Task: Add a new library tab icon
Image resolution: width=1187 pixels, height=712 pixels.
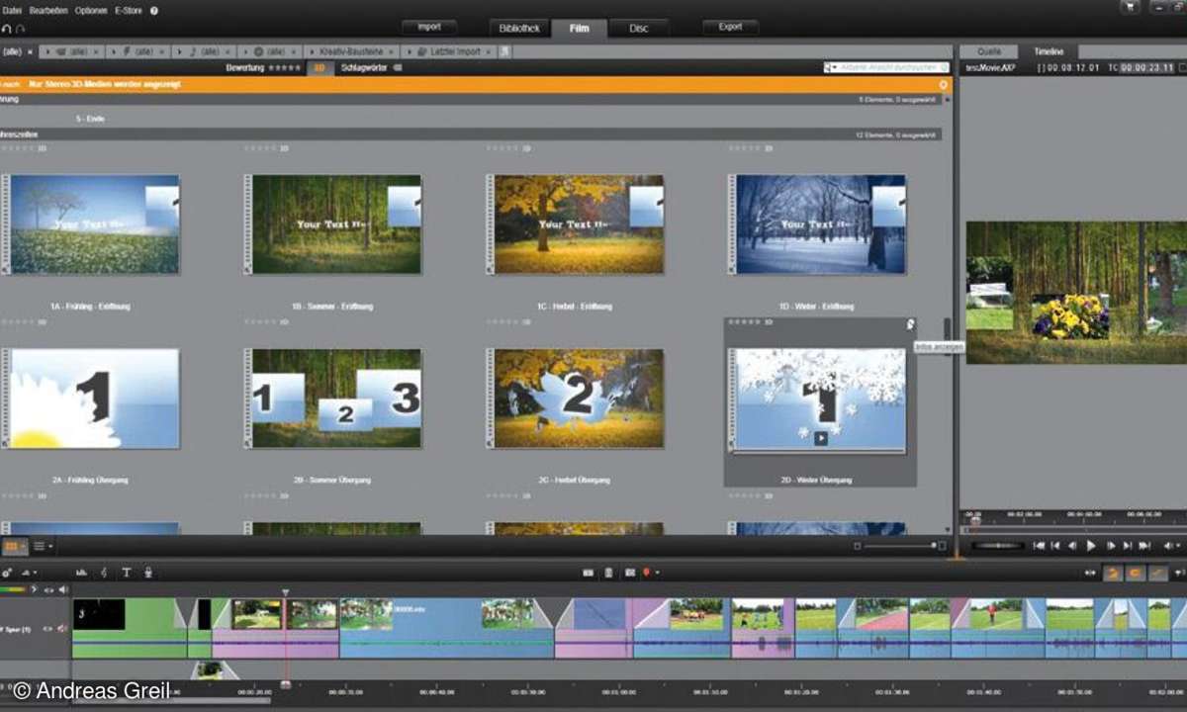Action: 504,50
